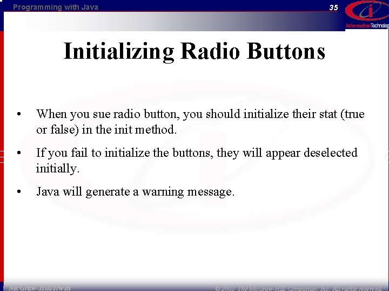Click the line "or false) in the init method."
This screenshot has width=389, height=291.
(x=106, y=129)
